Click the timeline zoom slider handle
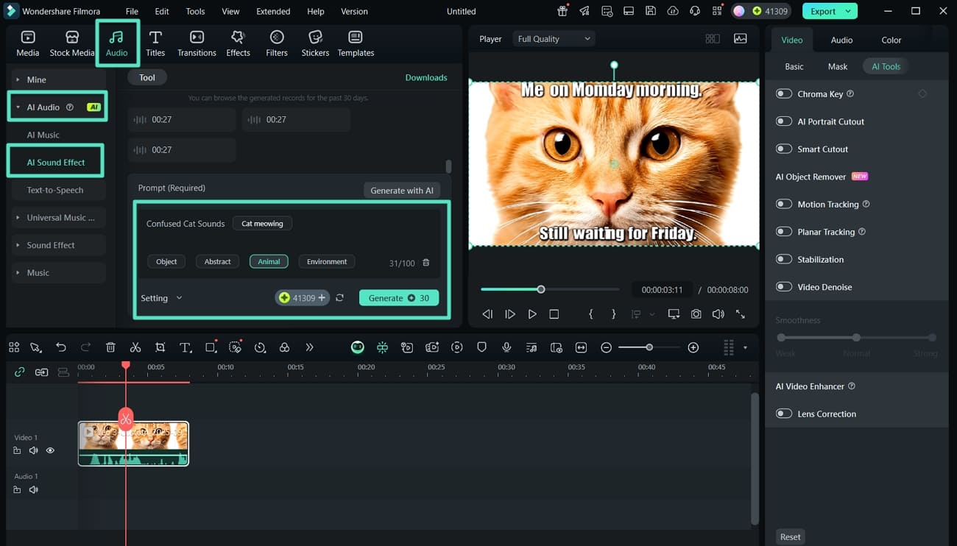The width and height of the screenshot is (957, 546). pyautogui.click(x=649, y=347)
